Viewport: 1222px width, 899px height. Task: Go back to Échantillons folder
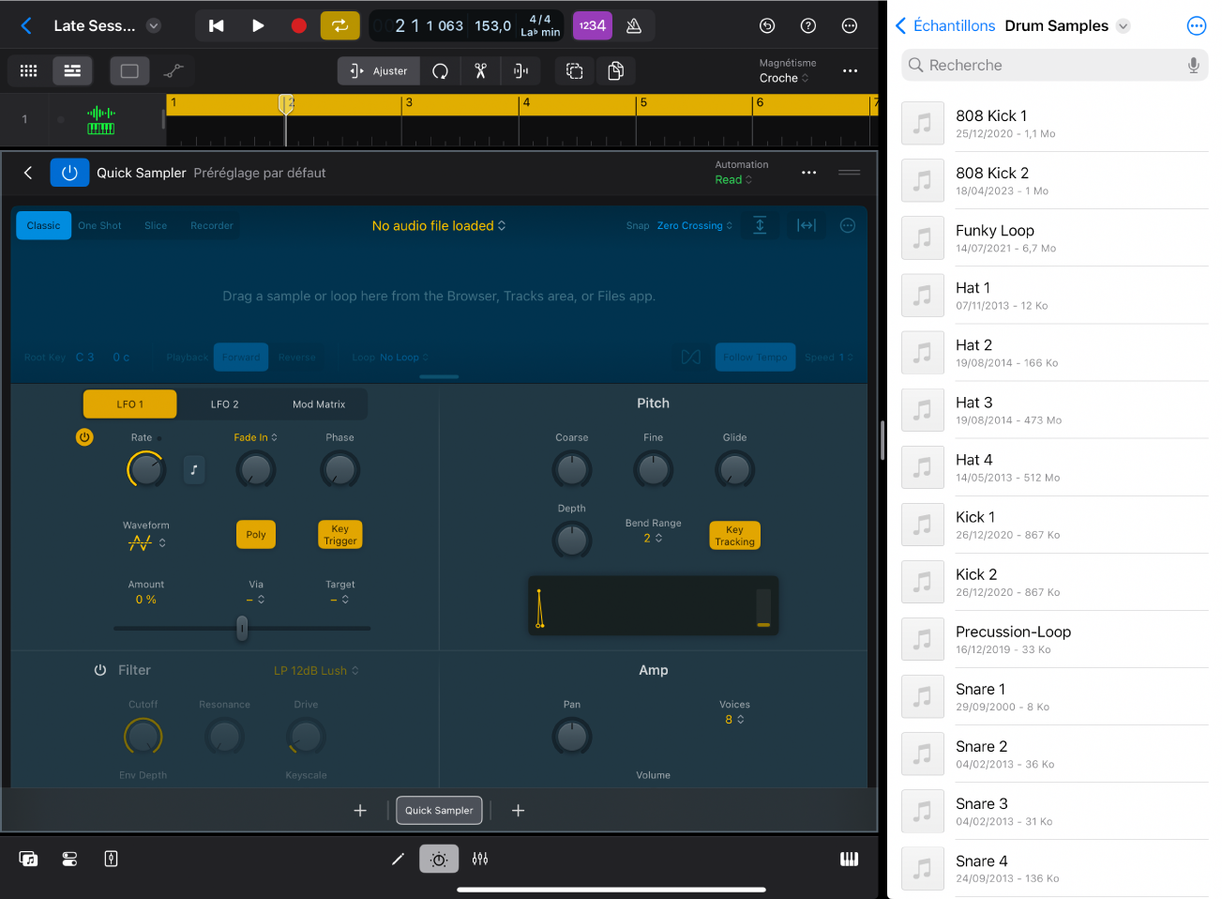pyautogui.click(x=944, y=26)
